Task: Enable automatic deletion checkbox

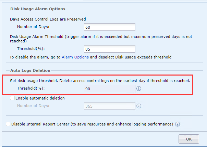Action: pyautogui.click(x=12, y=98)
